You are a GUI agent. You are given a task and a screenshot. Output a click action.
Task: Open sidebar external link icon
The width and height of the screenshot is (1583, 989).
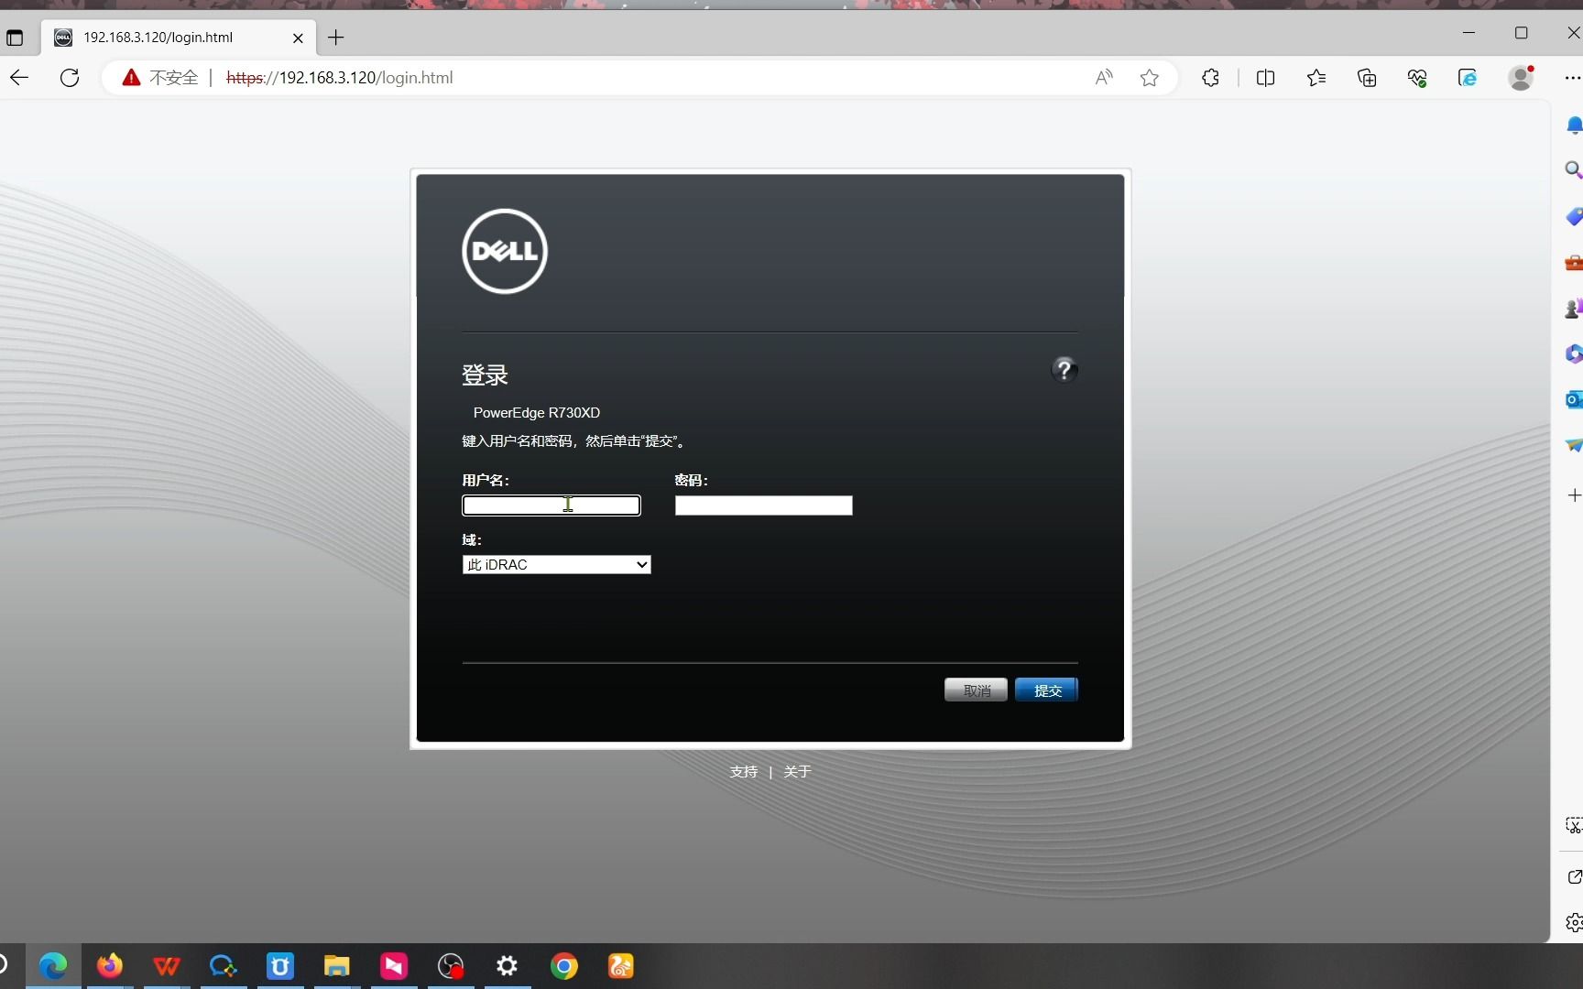click(x=1574, y=877)
